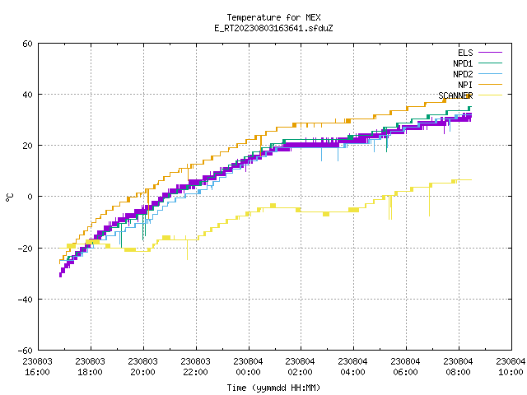Click the SCANNER legend label
The width and height of the screenshot is (527, 395).
455,95
